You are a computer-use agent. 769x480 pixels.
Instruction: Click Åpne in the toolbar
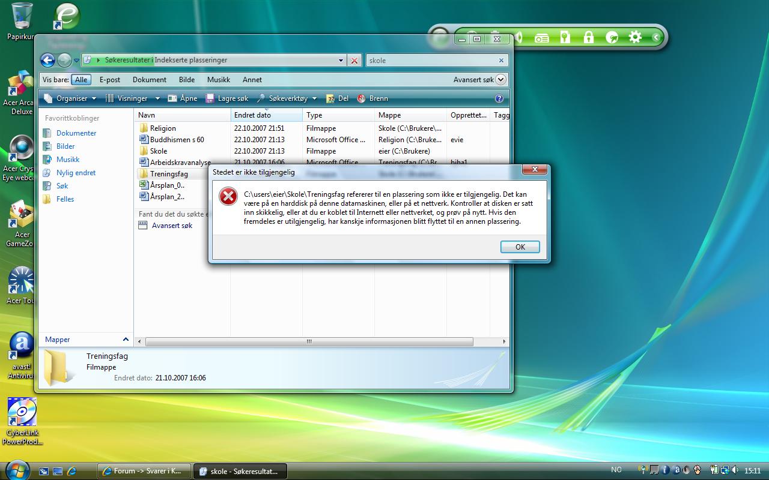182,98
